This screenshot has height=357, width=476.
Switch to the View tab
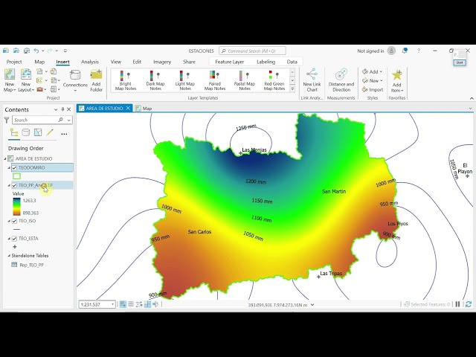[116, 62]
